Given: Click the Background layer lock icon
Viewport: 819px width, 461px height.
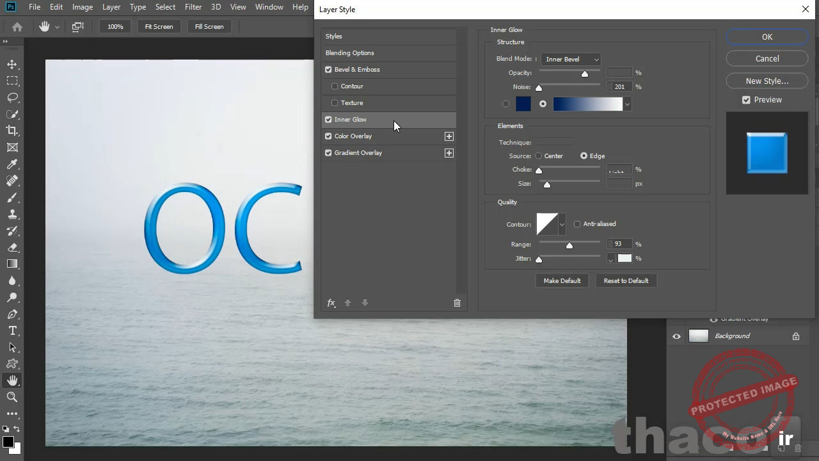Looking at the screenshot, I should tap(796, 336).
